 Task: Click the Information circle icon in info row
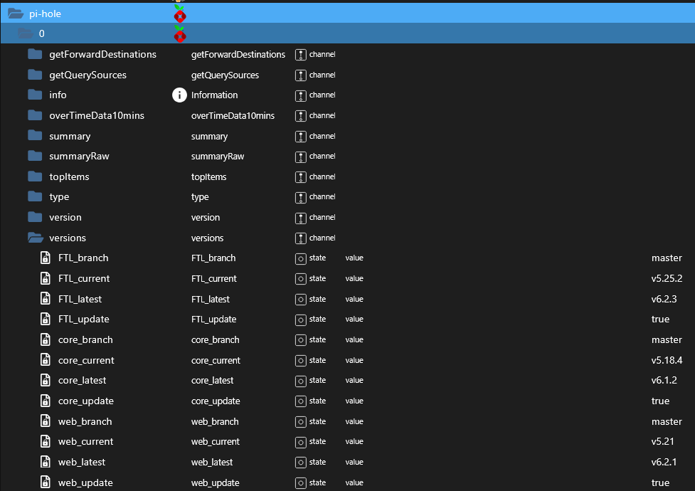[x=179, y=95]
